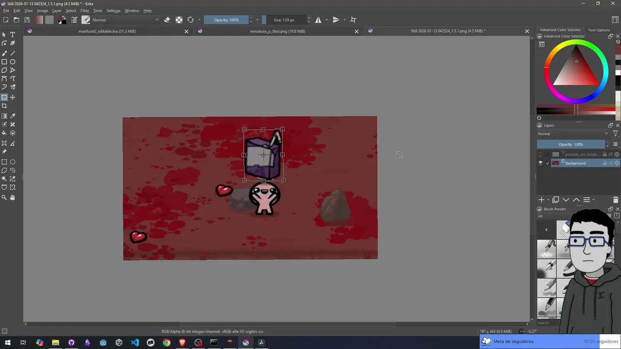Screen dimensions: 621x349
Task: Open the Settings menu
Action: [113, 11]
